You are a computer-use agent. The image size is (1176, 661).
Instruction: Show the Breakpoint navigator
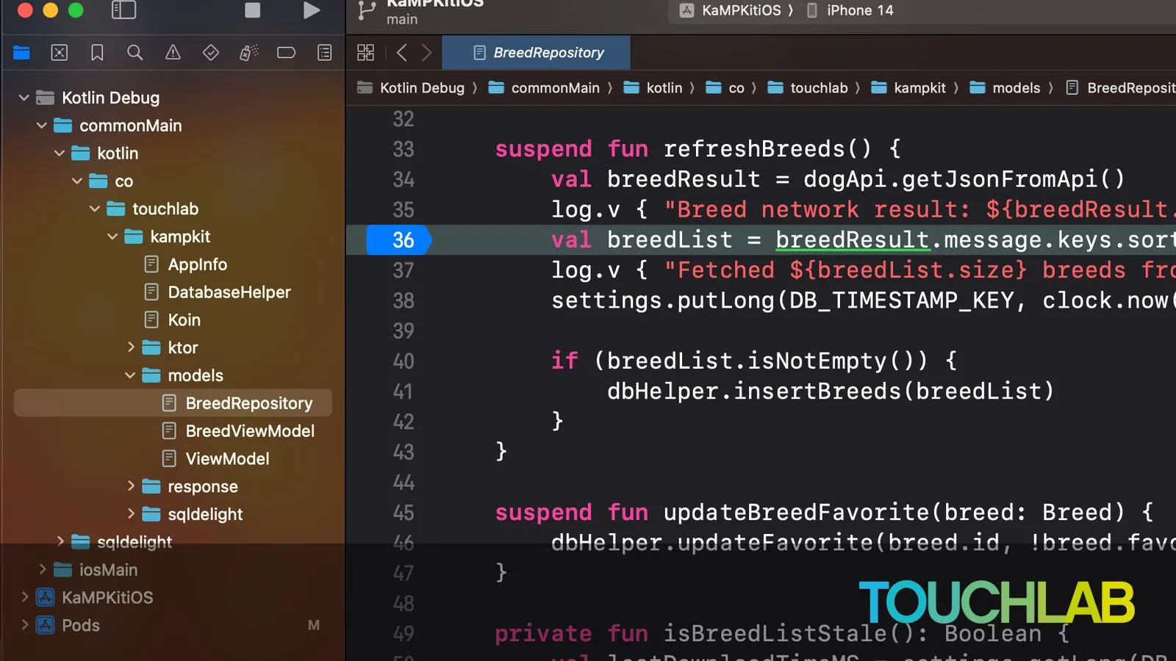pyautogui.click(x=287, y=53)
